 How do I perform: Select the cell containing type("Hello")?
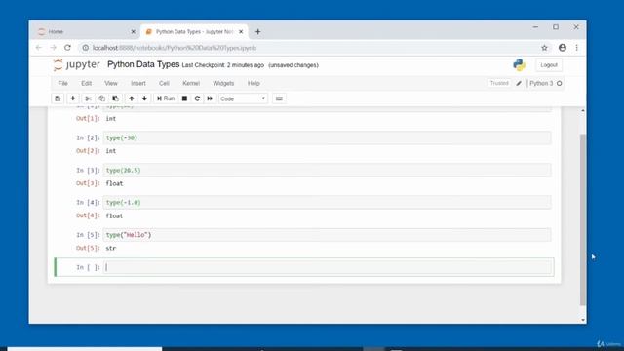(x=328, y=235)
